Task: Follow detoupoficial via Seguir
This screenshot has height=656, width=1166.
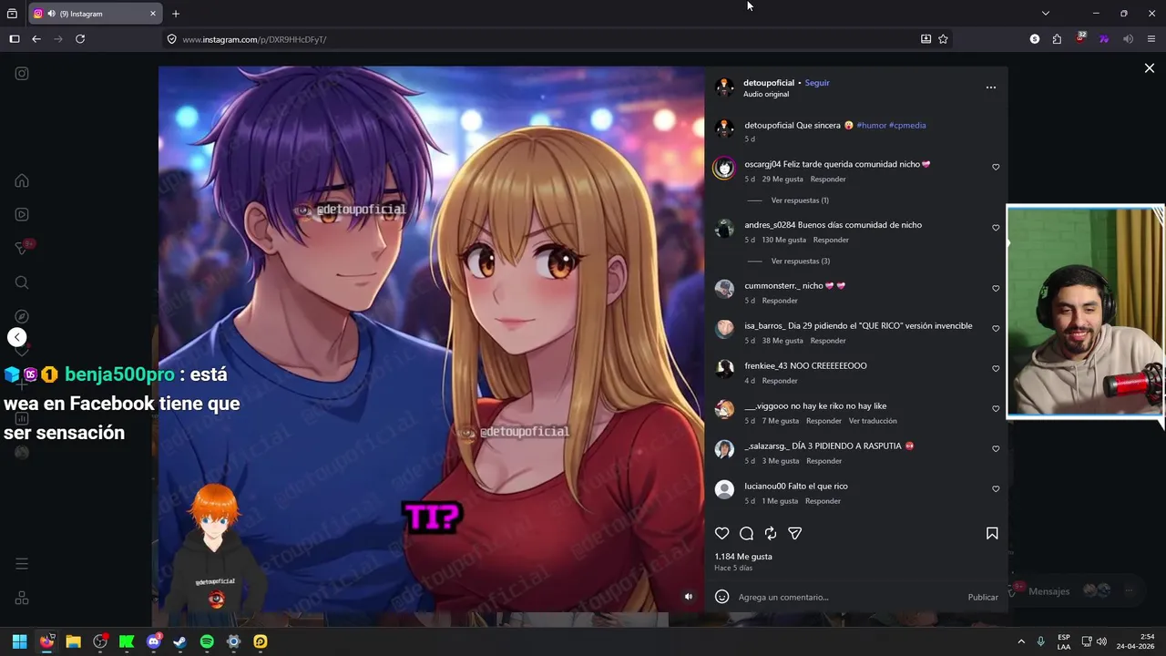Action: tap(817, 83)
